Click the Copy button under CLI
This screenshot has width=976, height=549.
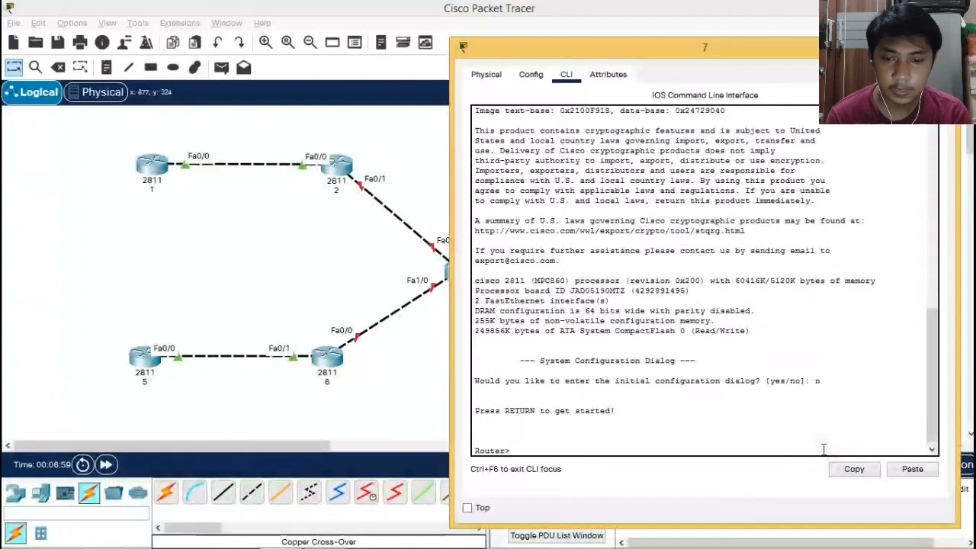coord(854,470)
